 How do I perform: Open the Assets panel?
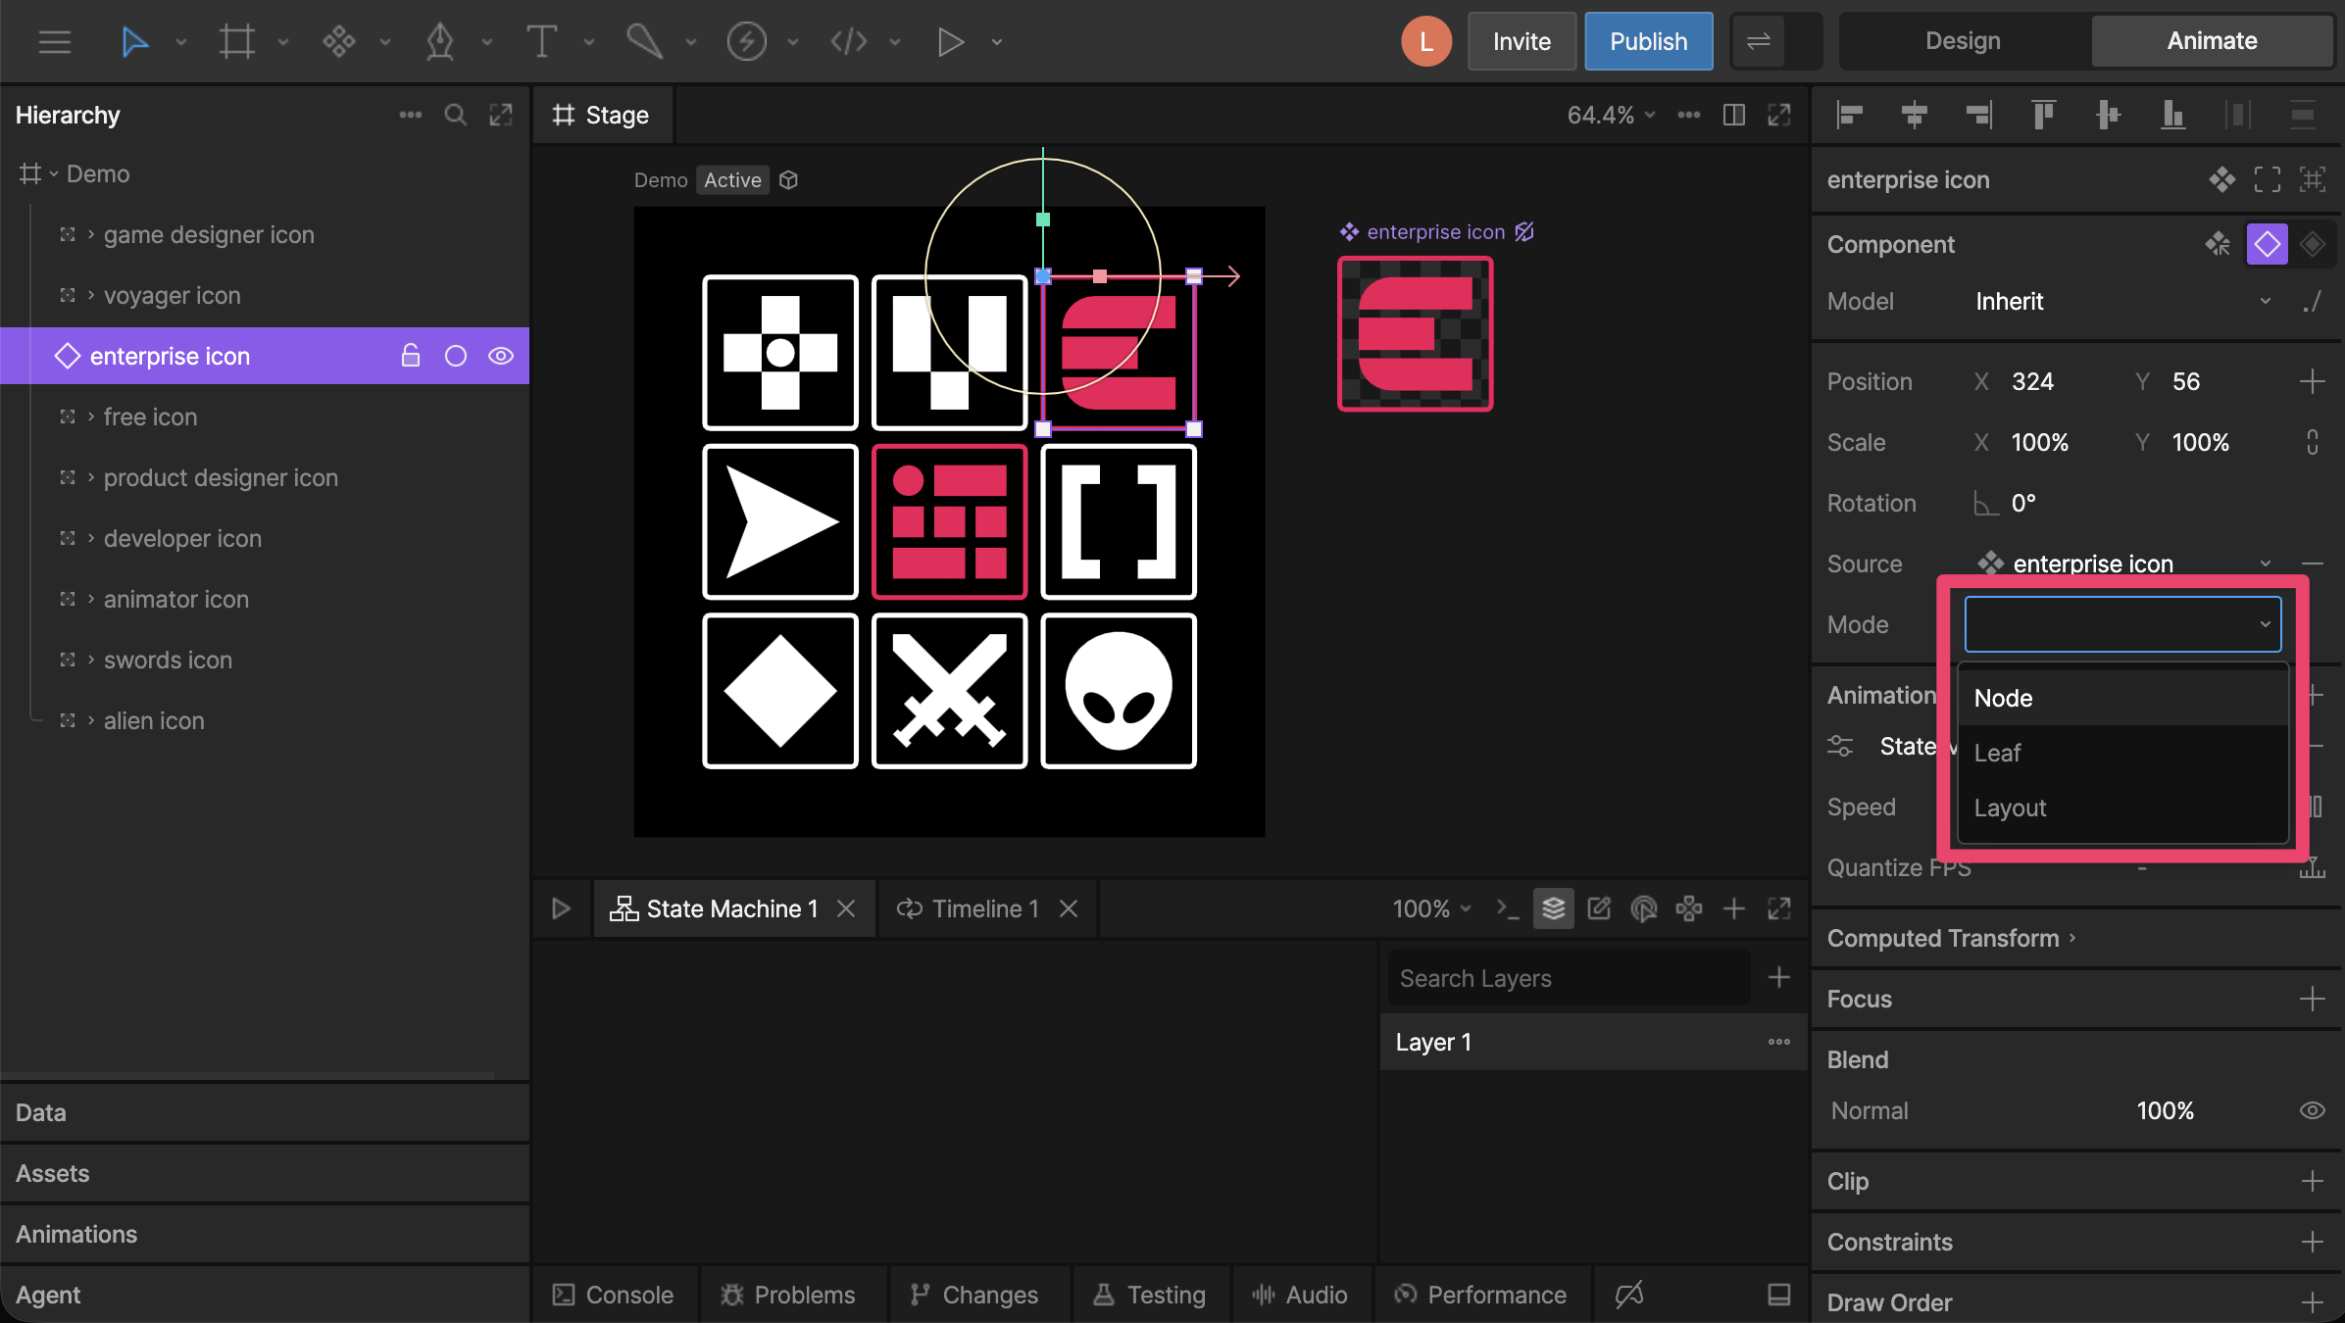(x=265, y=1174)
